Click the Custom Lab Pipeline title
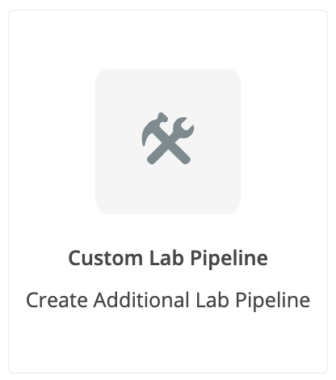This screenshot has width=336, height=380. 168,258
